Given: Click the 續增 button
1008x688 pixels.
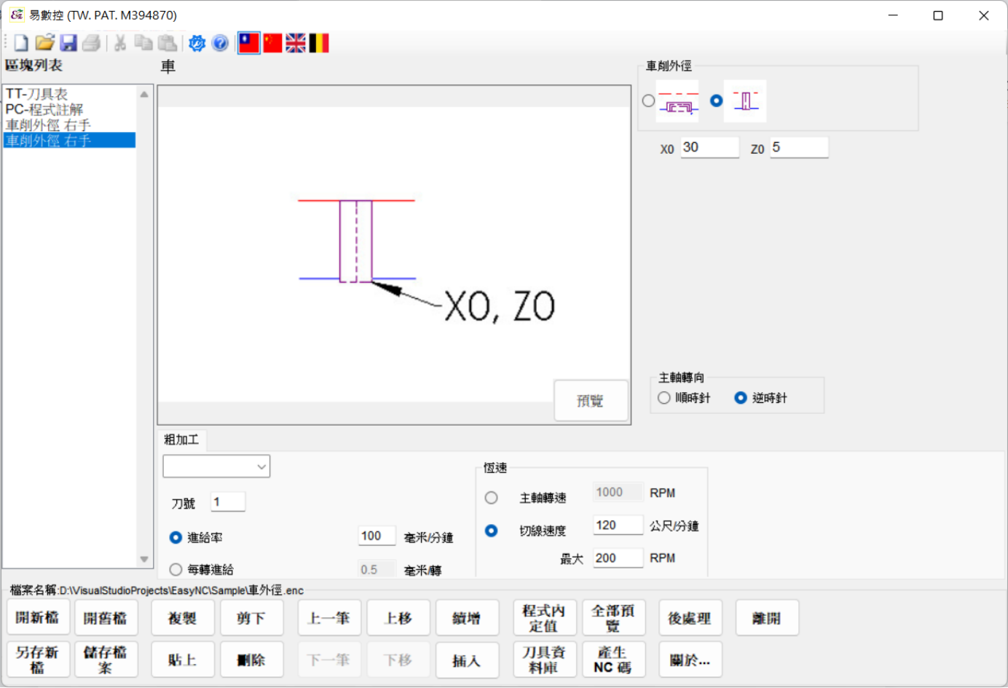Looking at the screenshot, I should click(x=467, y=618).
